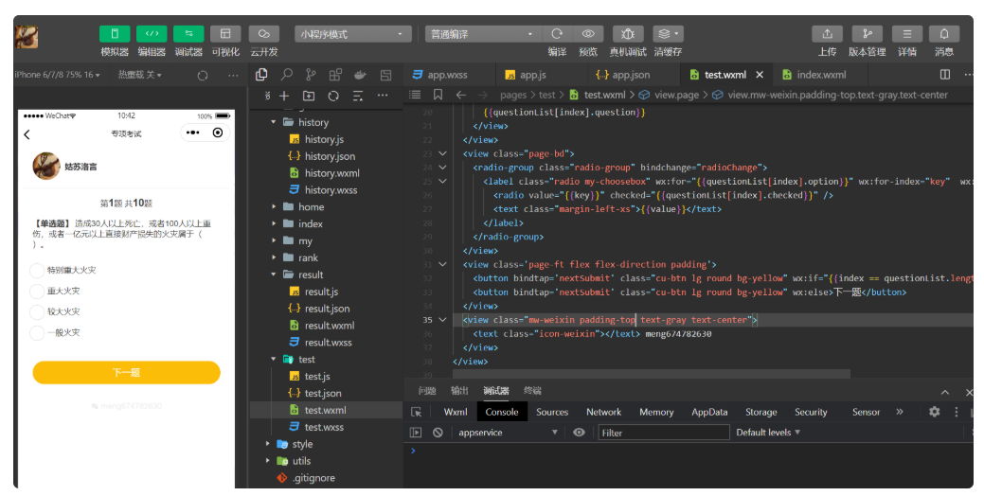
Task: Open appservice context dropdown
Action: 508,432
